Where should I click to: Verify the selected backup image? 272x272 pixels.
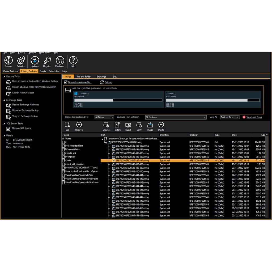click(139, 126)
